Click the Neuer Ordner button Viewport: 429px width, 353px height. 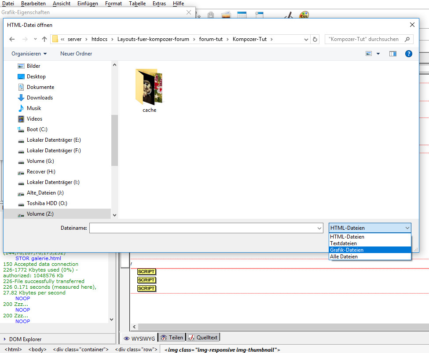(76, 54)
